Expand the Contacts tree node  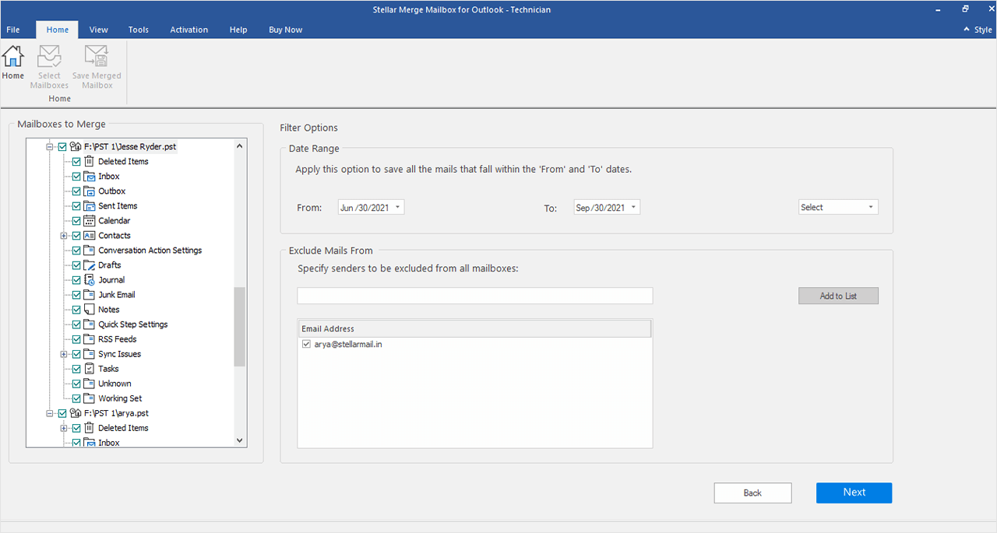pos(64,235)
